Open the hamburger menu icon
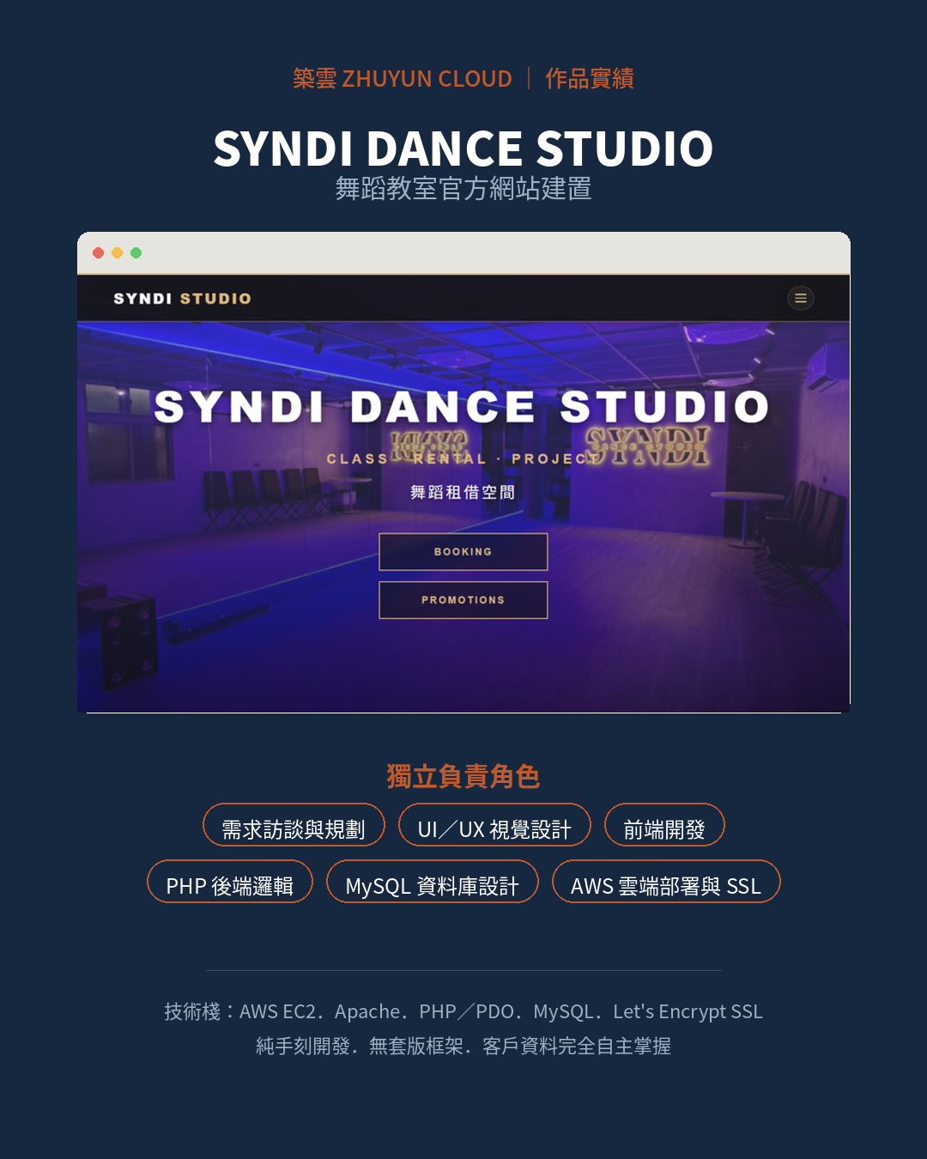 click(x=800, y=298)
